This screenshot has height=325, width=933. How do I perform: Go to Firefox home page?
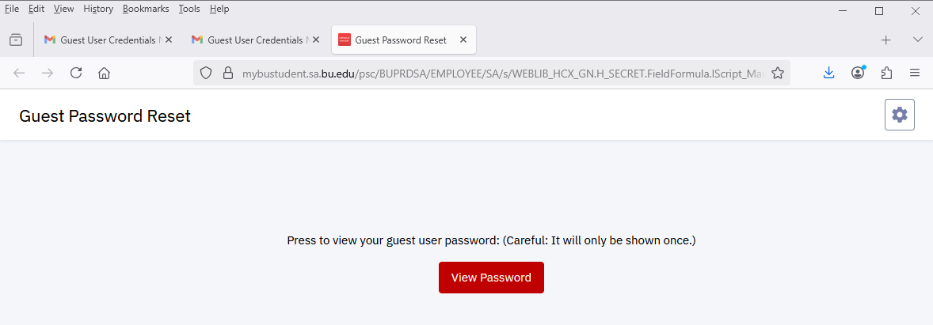pyautogui.click(x=104, y=73)
